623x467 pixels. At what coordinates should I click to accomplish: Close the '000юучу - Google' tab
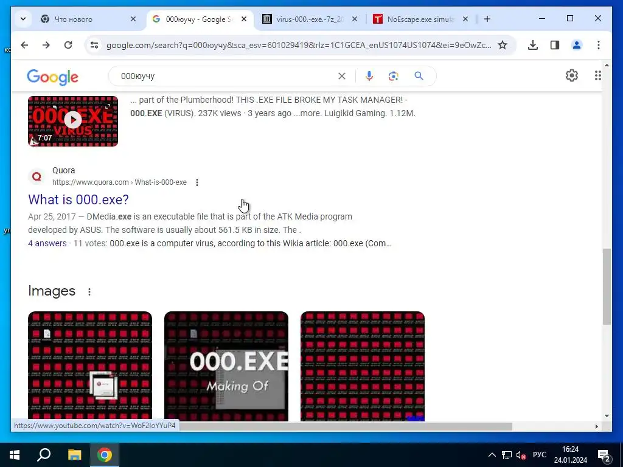(244, 19)
